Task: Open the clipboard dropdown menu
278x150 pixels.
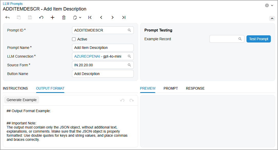Action: tap(77, 17)
